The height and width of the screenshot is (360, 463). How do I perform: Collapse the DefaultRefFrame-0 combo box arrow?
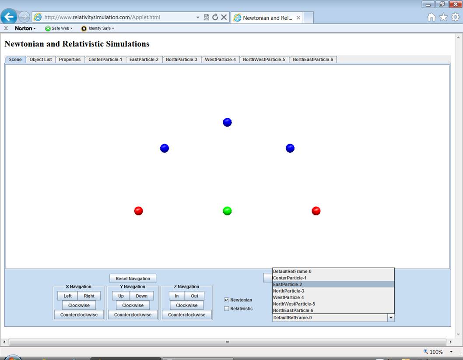point(390,318)
